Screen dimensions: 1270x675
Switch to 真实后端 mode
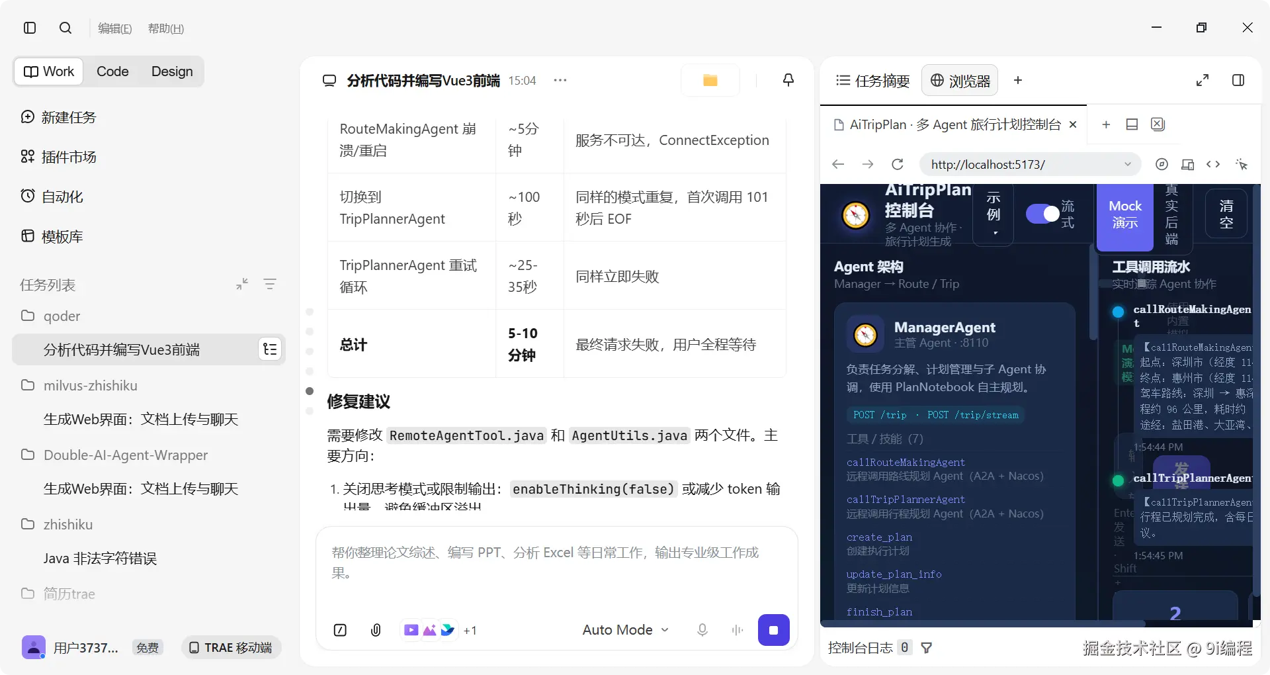(x=1171, y=214)
